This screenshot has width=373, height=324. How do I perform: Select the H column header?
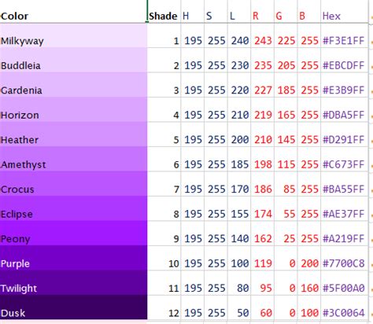192,12
